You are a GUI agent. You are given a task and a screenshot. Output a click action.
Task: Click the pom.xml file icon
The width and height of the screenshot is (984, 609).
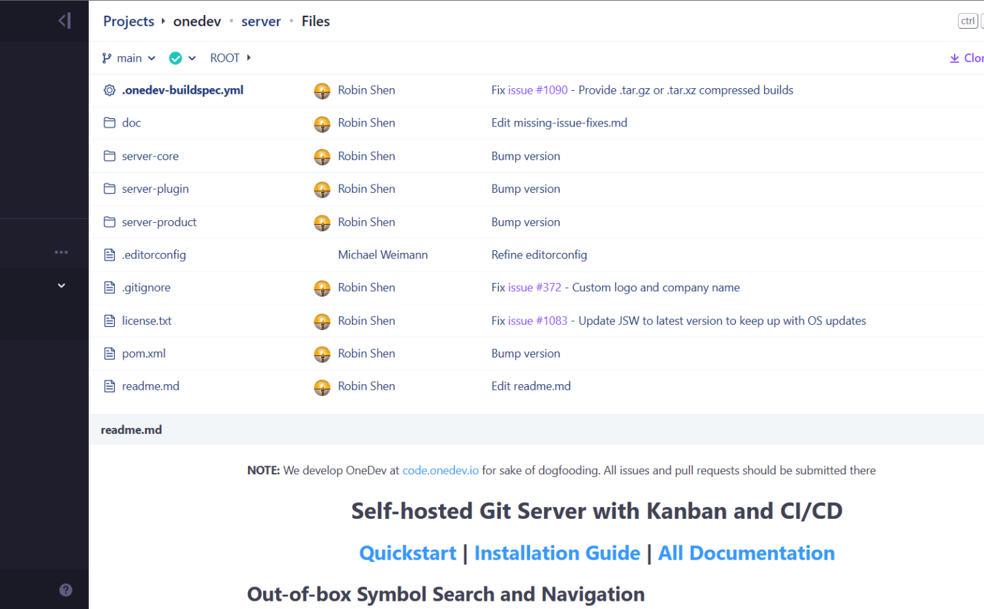pyautogui.click(x=109, y=353)
